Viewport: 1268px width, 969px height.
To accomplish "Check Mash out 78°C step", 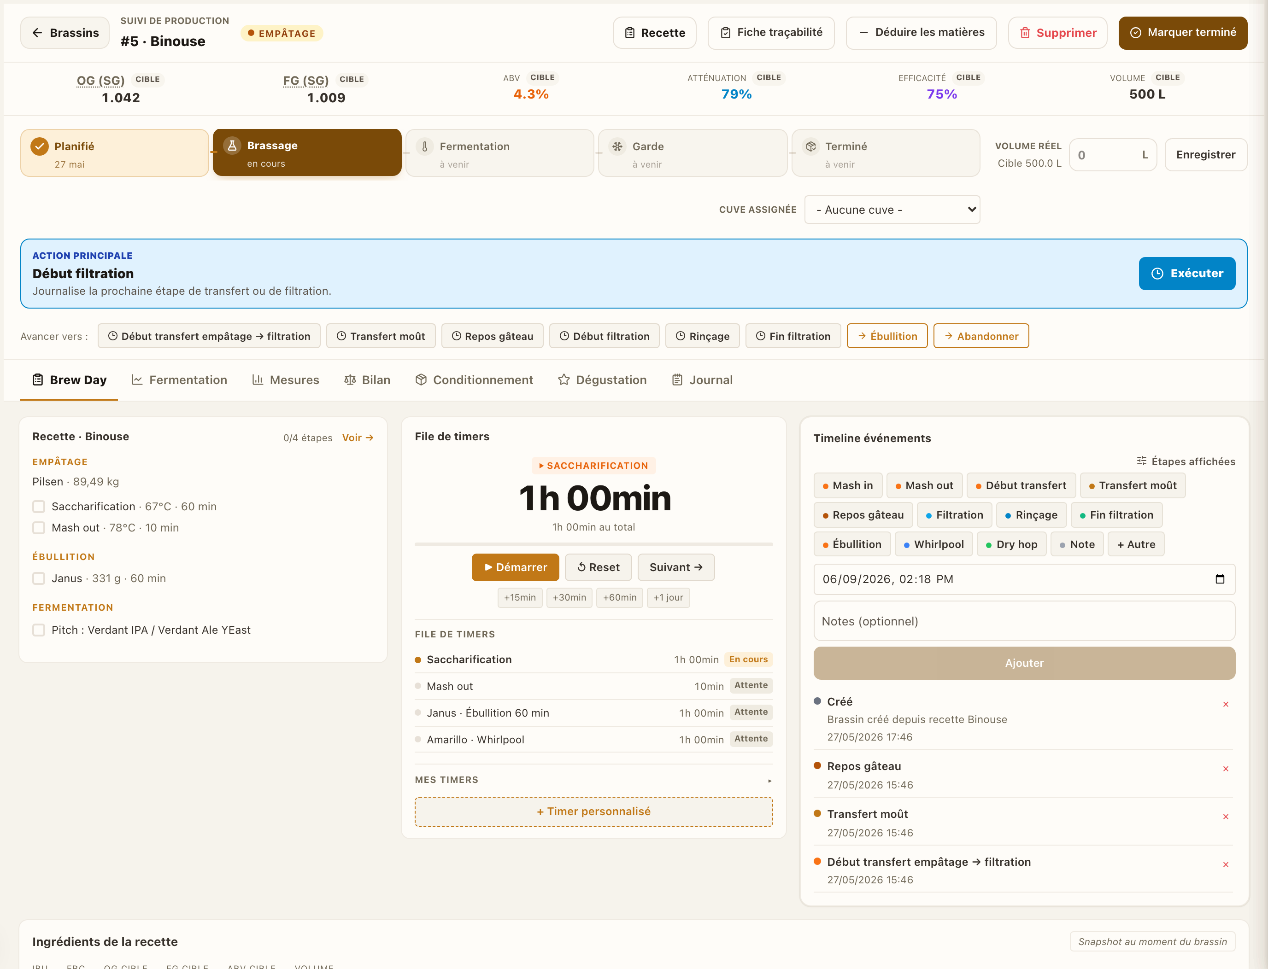I will click(39, 528).
